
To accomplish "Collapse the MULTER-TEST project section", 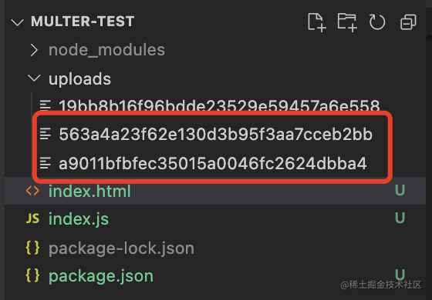I will pos(17,22).
